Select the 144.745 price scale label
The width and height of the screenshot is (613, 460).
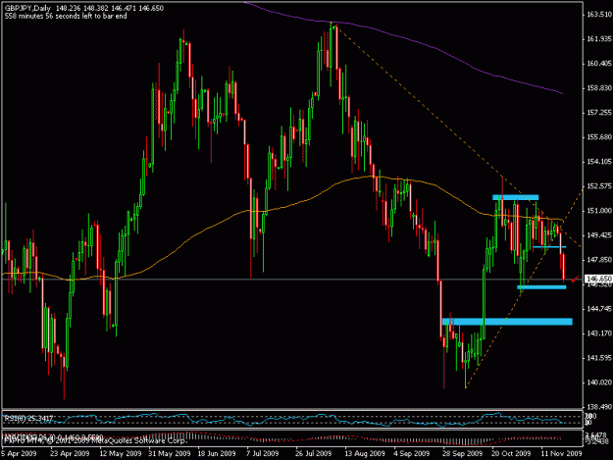click(598, 309)
